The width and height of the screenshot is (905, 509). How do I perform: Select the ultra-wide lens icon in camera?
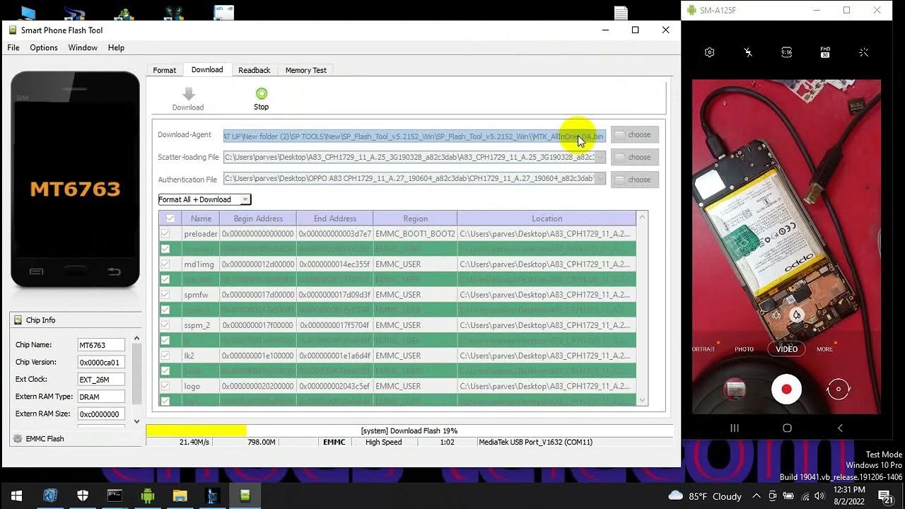pyautogui.click(x=776, y=315)
